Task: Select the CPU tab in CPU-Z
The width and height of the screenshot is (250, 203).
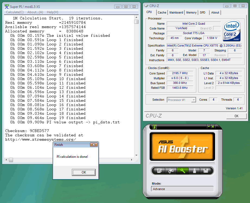Action: point(149,12)
